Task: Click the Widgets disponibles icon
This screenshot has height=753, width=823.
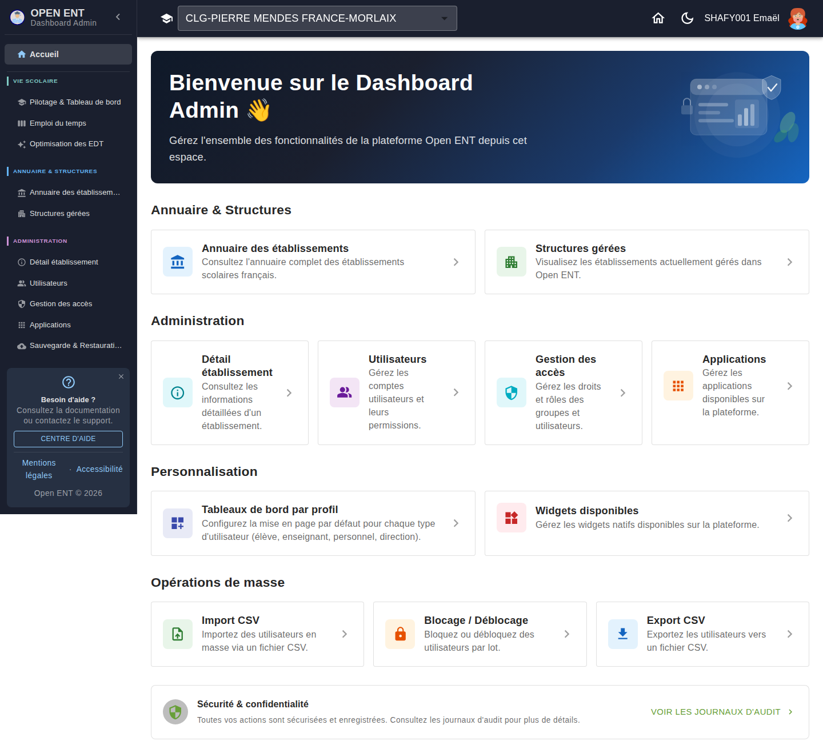Action: [512, 518]
